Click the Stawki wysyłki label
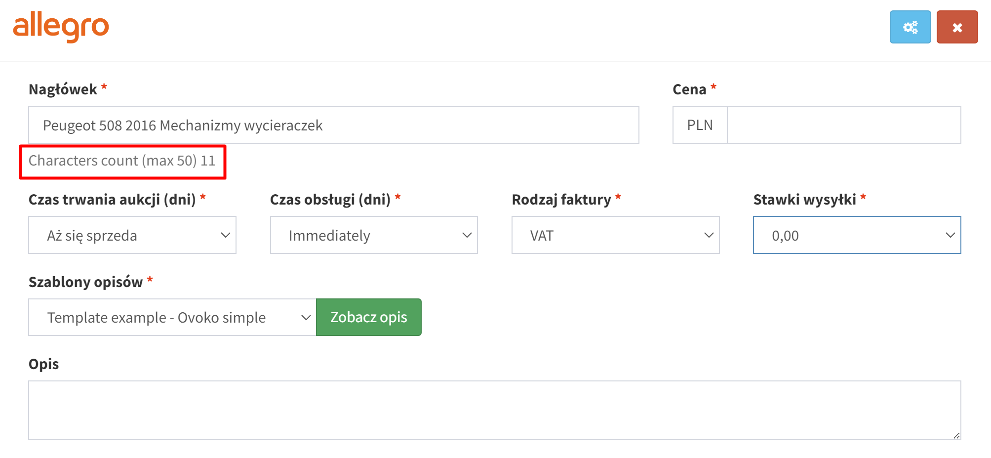The image size is (991, 458). pos(804,200)
